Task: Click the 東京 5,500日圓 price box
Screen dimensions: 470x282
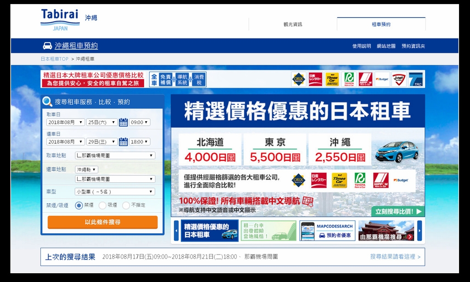Action: (275, 149)
